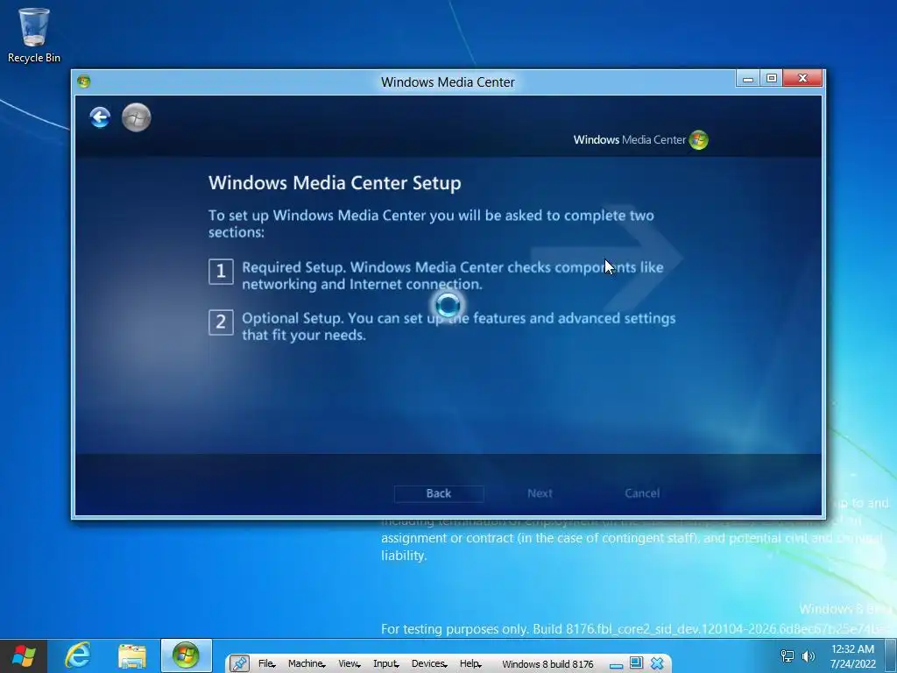The image size is (897, 673).
Task: Click the volume speaker tray icon
Action: (x=809, y=656)
